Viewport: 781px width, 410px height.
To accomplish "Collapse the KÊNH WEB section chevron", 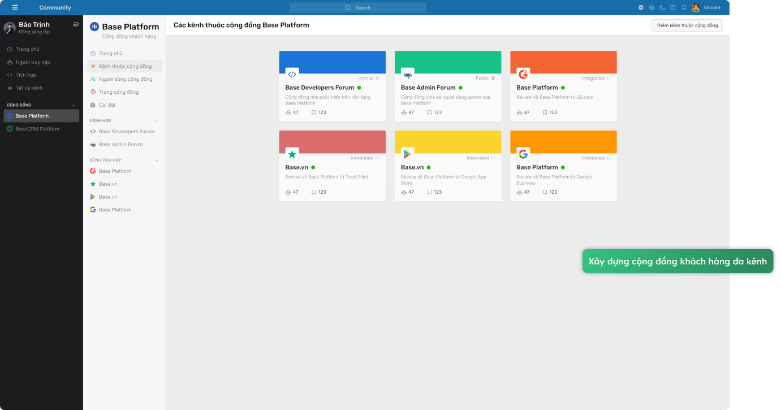I will pyautogui.click(x=157, y=121).
